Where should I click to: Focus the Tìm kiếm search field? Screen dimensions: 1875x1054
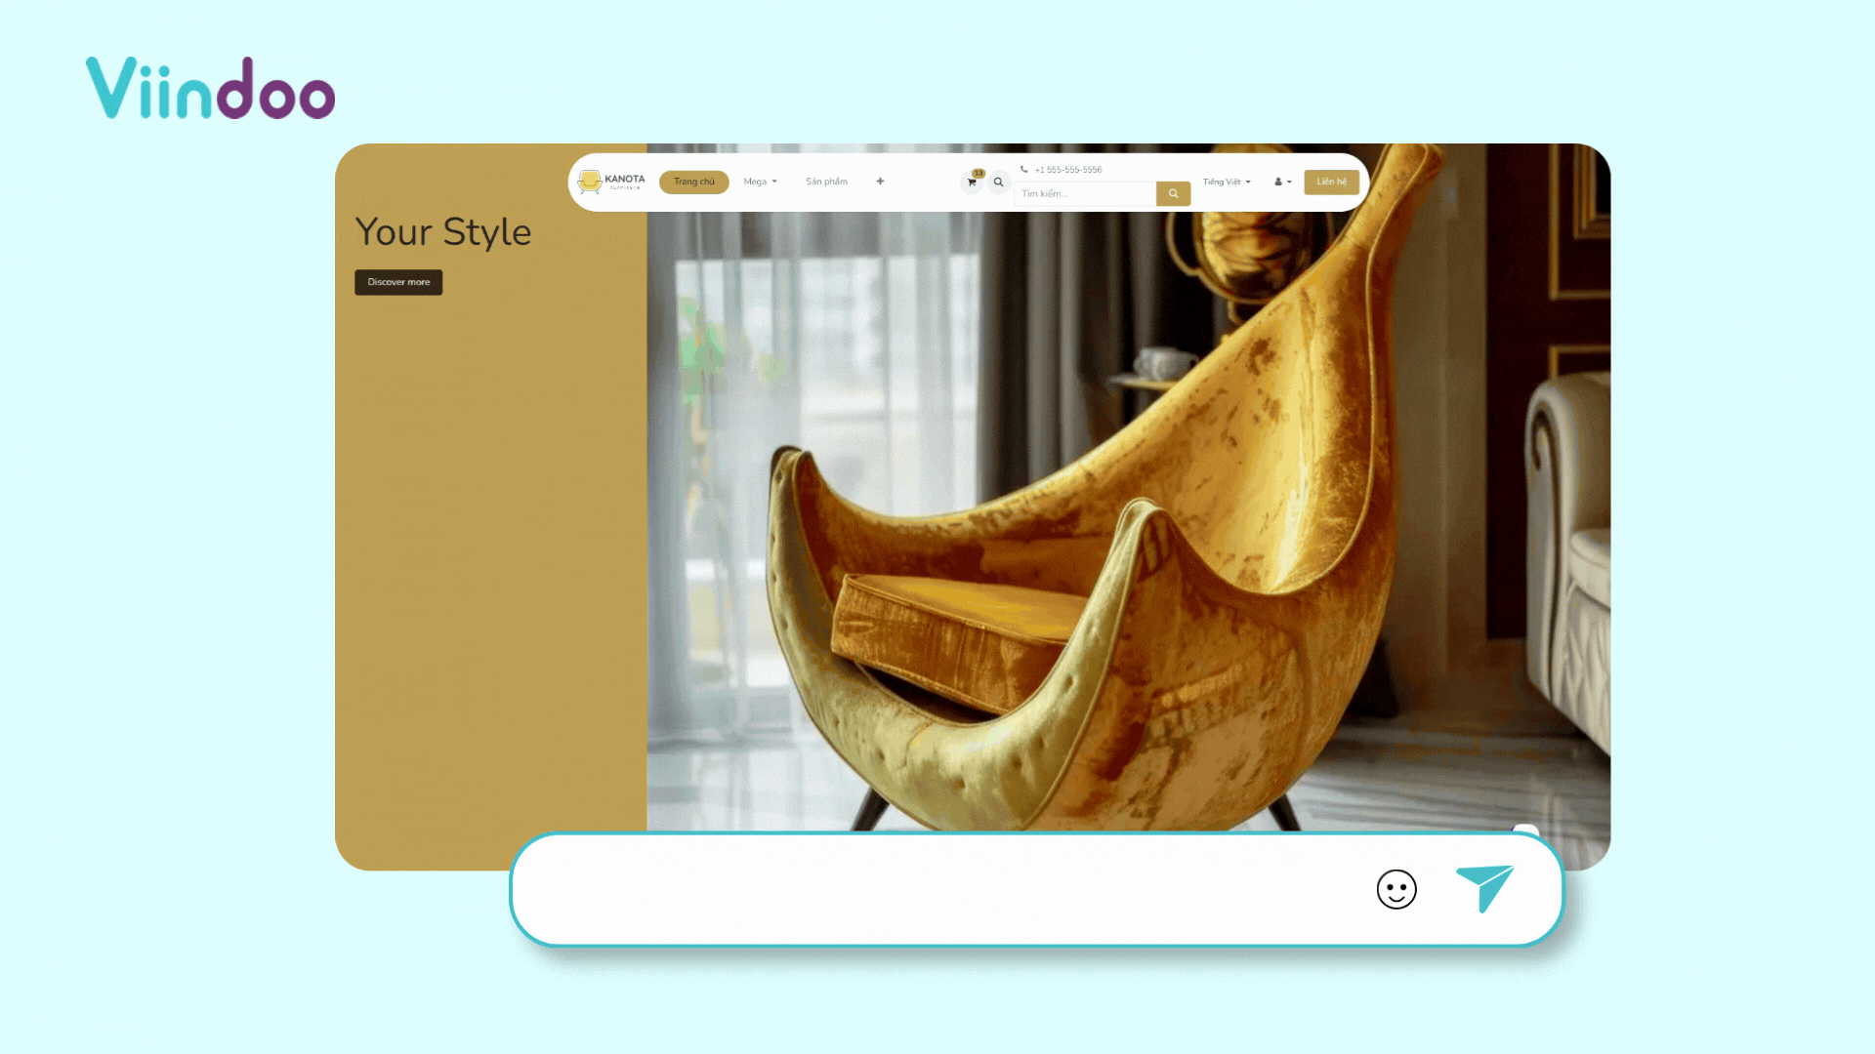pyautogui.click(x=1084, y=194)
